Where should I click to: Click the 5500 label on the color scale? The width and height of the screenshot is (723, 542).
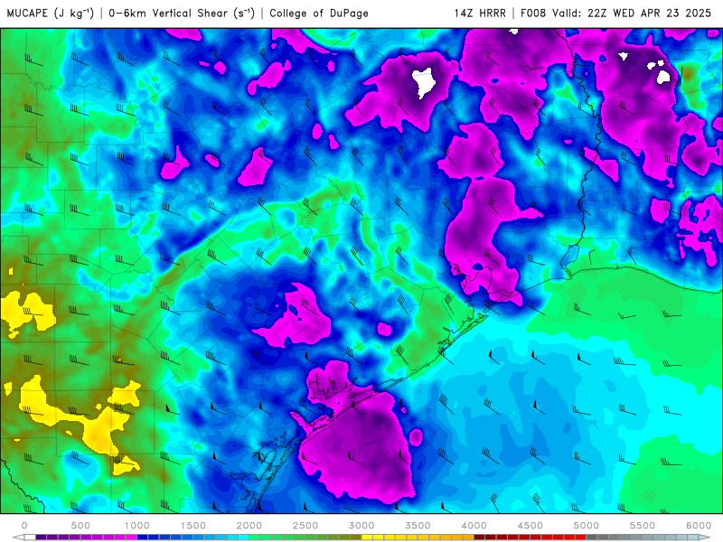643,526
